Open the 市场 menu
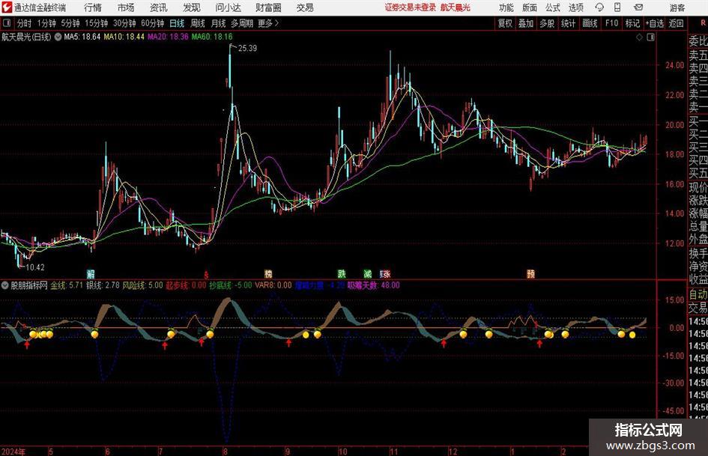This screenshot has height=456, width=708. point(126,7)
